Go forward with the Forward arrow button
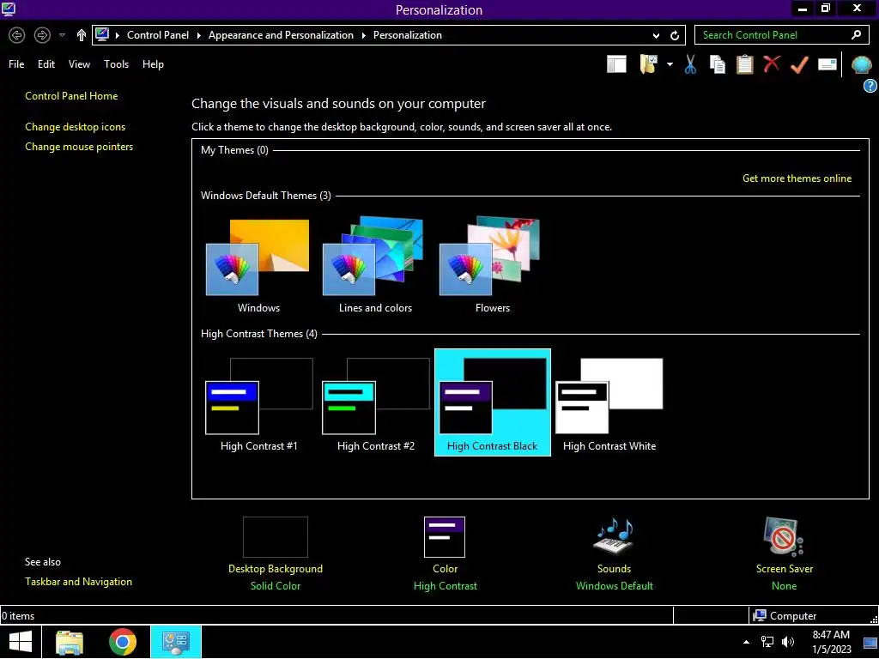This screenshot has height=659, width=879. tap(42, 35)
